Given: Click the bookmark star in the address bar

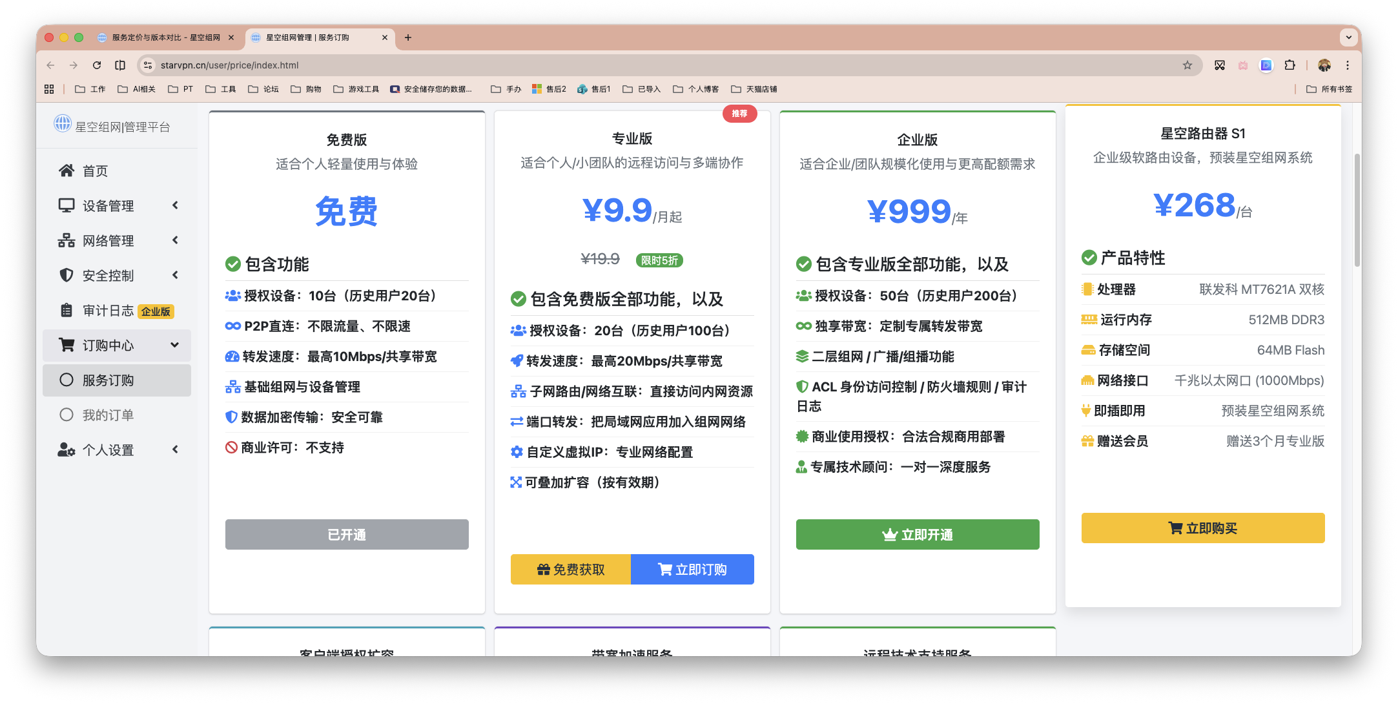Looking at the screenshot, I should (x=1187, y=65).
